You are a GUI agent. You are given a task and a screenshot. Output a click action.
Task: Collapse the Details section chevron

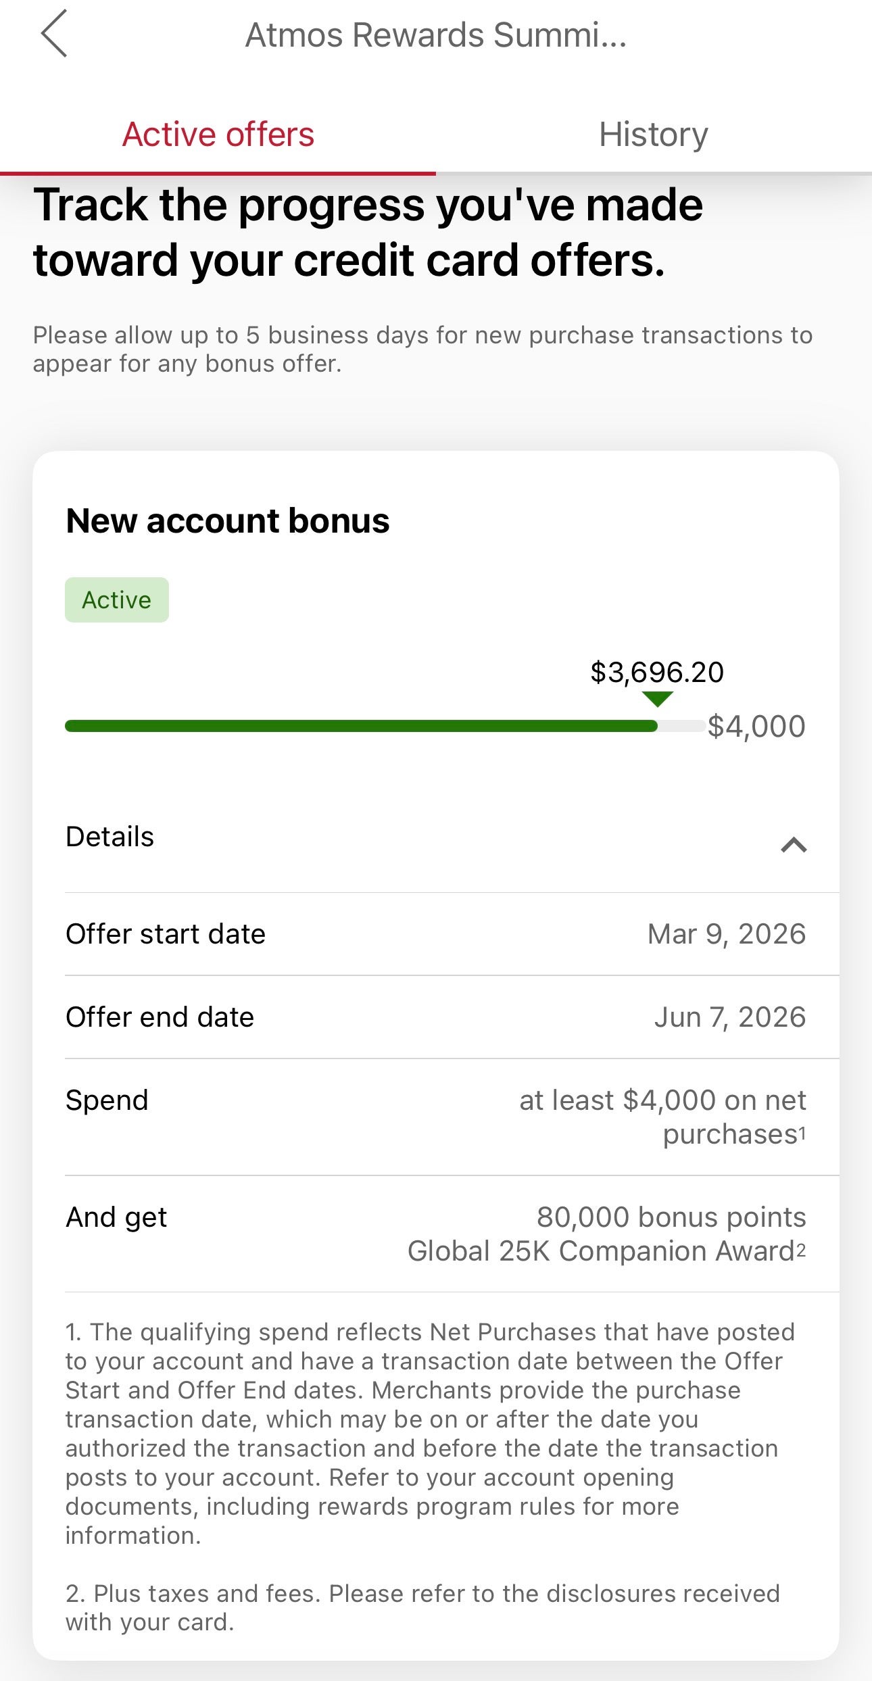(792, 846)
